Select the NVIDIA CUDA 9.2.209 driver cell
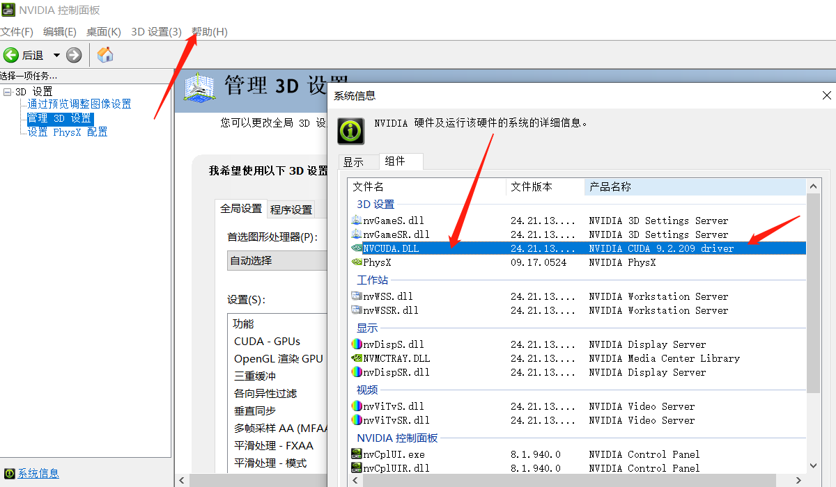The height and width of the screenshot is (487, 836). (x=661, y=248)
